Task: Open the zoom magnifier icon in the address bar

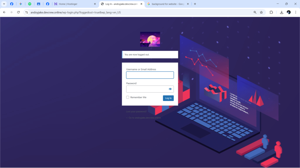Action: pyautogui.click(x=255, y=12)
